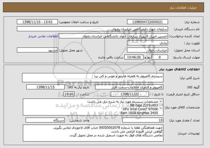Click the label شماره نیاز
The width and height of the screenshot is (210, 148).
click(x=192, y=22)
